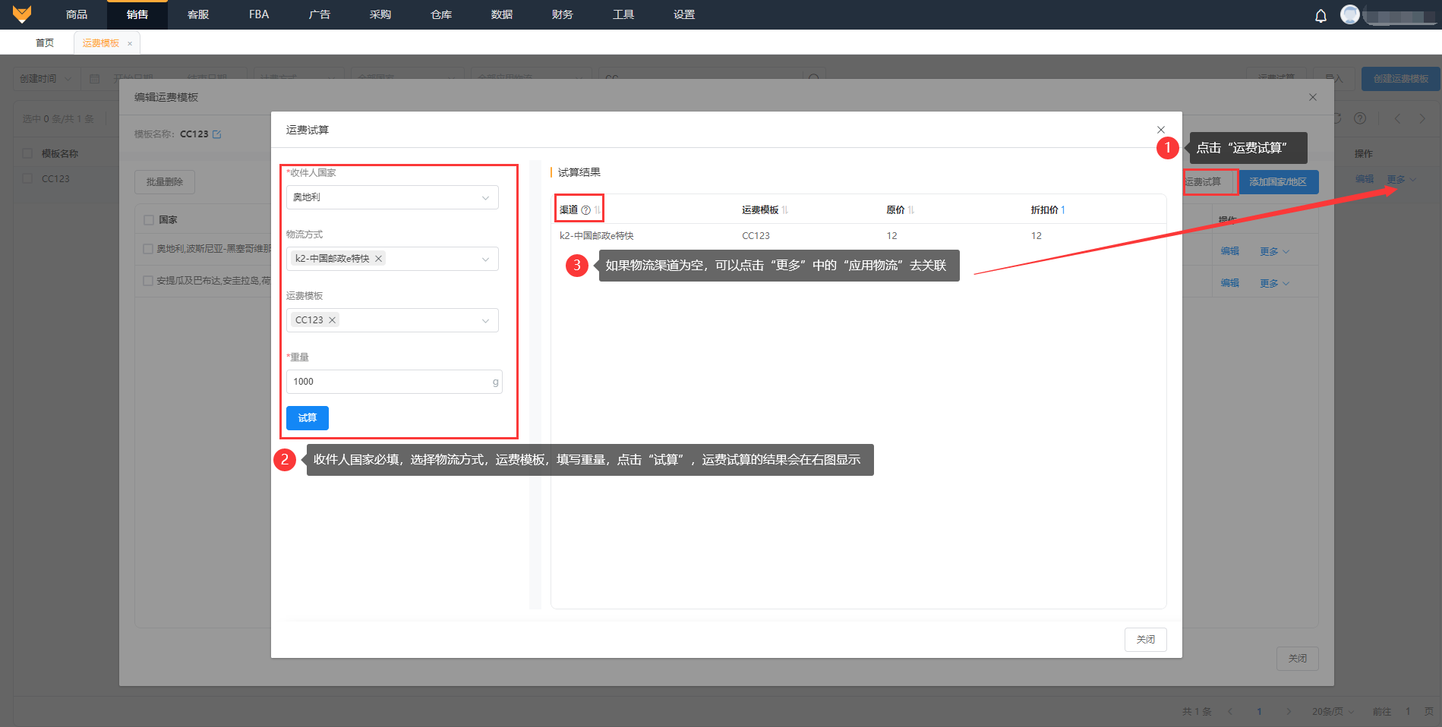The image size is (1442, 727).
Task: Expand 更多 in the 安提瓜及巴布达 row
Action: pos(1274,283)
